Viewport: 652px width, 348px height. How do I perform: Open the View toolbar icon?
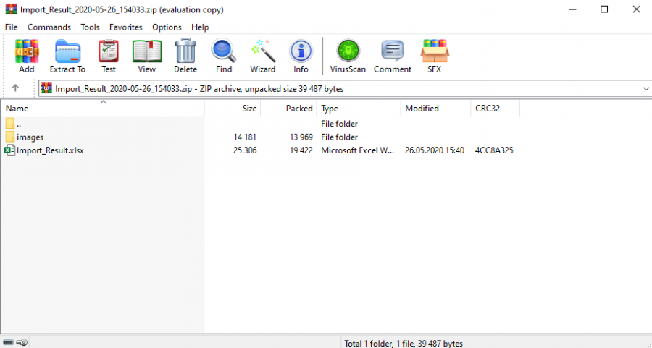pos(147,56)
